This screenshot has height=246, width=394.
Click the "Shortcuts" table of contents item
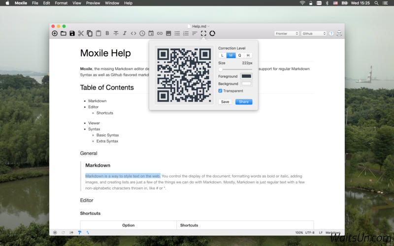coord(105,113)
